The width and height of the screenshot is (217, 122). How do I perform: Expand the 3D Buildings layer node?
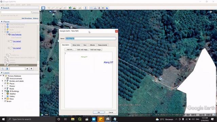point(2,91)
